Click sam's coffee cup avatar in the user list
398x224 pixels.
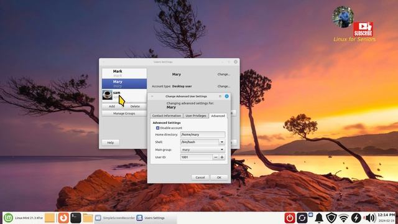coord(108,95)
